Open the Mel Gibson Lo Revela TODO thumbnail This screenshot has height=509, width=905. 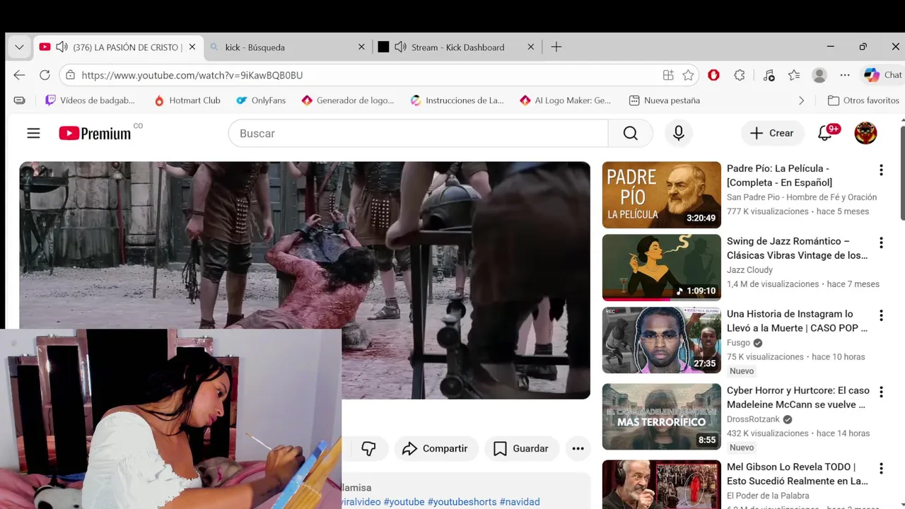661,484
